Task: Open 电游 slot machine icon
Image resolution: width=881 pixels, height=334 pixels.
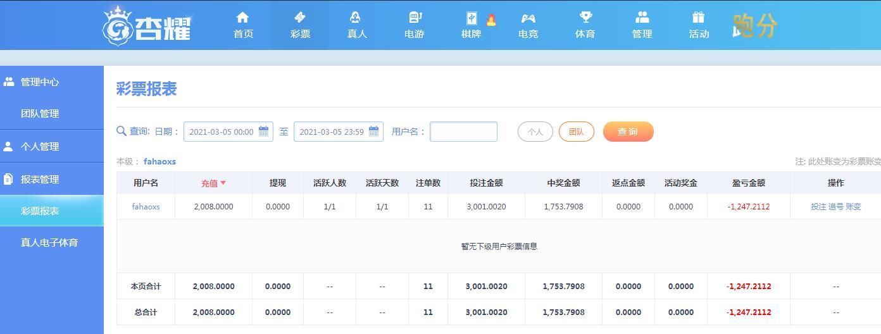Action: point(415,17)
